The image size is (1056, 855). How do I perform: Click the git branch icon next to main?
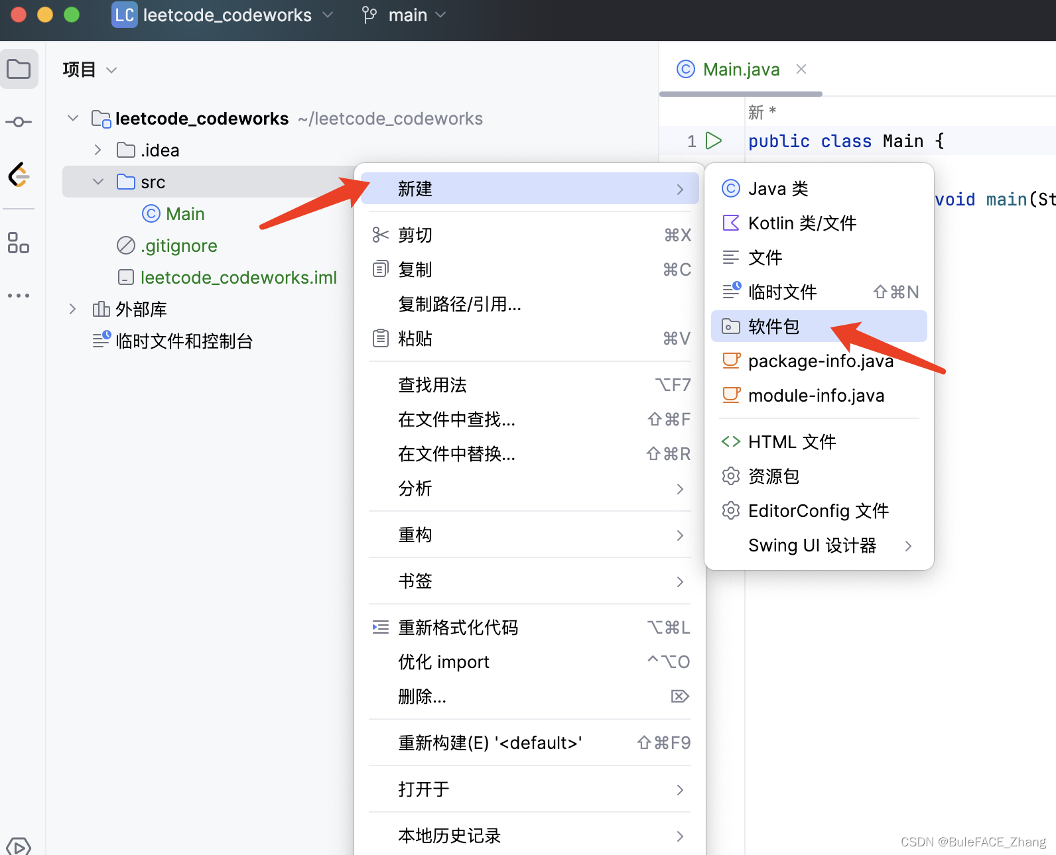[x=369, y=15]
